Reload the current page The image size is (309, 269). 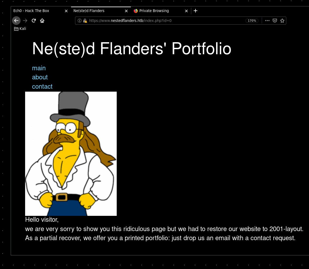coord(34,21)
